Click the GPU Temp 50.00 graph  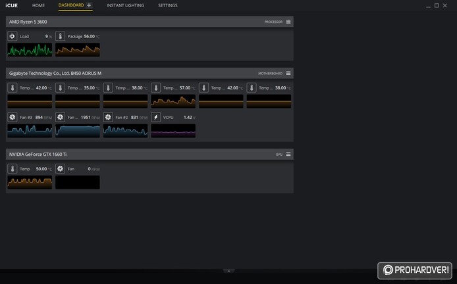[x=30, y=182]
